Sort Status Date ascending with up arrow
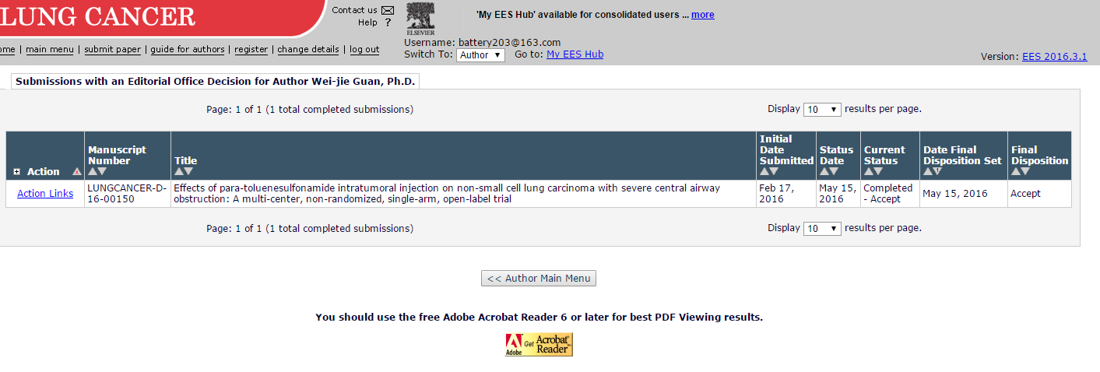 (824, 171)
